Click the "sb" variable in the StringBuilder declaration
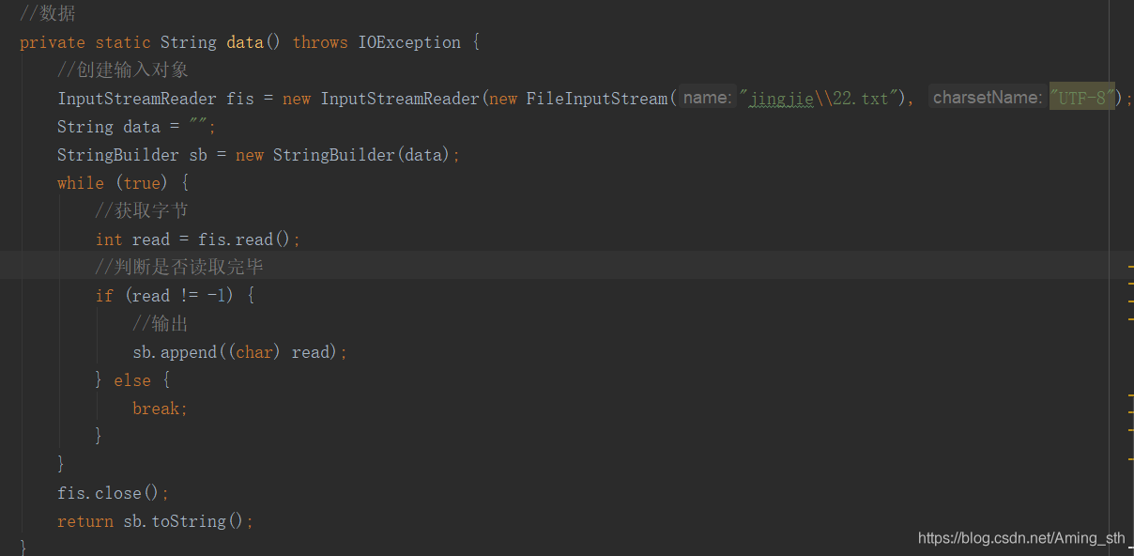The image size is (1134, 556). click(x=198, y=155)
